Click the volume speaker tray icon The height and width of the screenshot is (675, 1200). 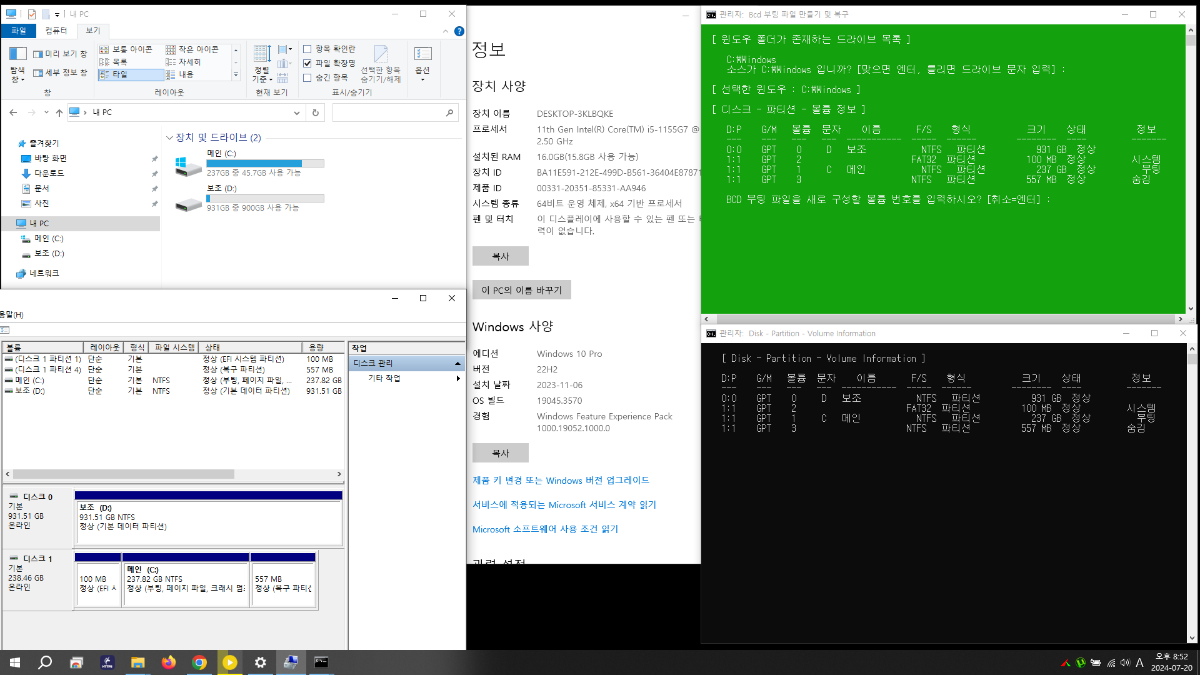coord(1125,662)
